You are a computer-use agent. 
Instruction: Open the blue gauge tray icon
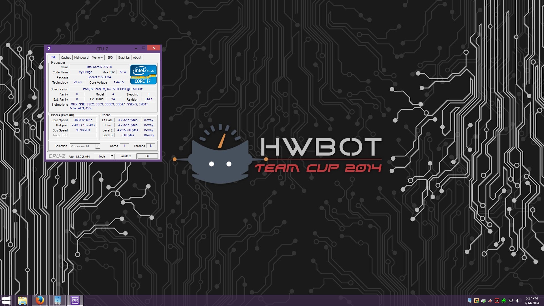(470, 301)
